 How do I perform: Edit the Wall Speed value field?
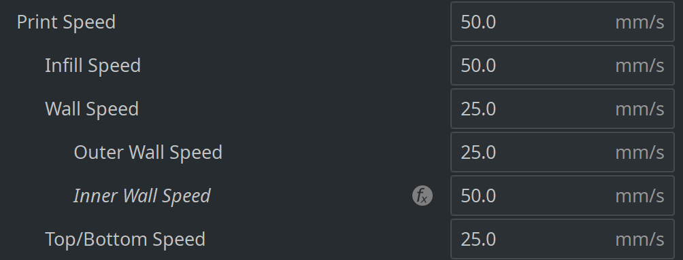pyautogui.click(x=563, y=109)
